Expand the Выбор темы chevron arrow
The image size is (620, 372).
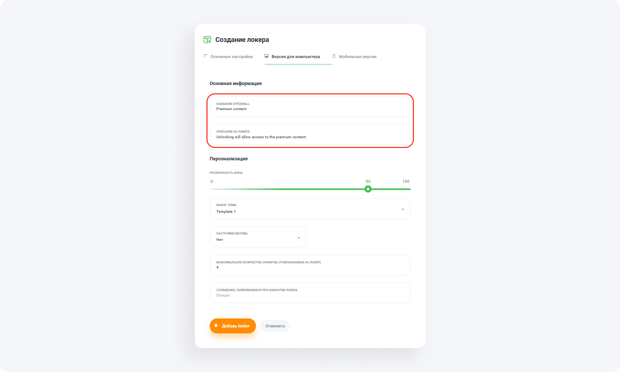403,209
